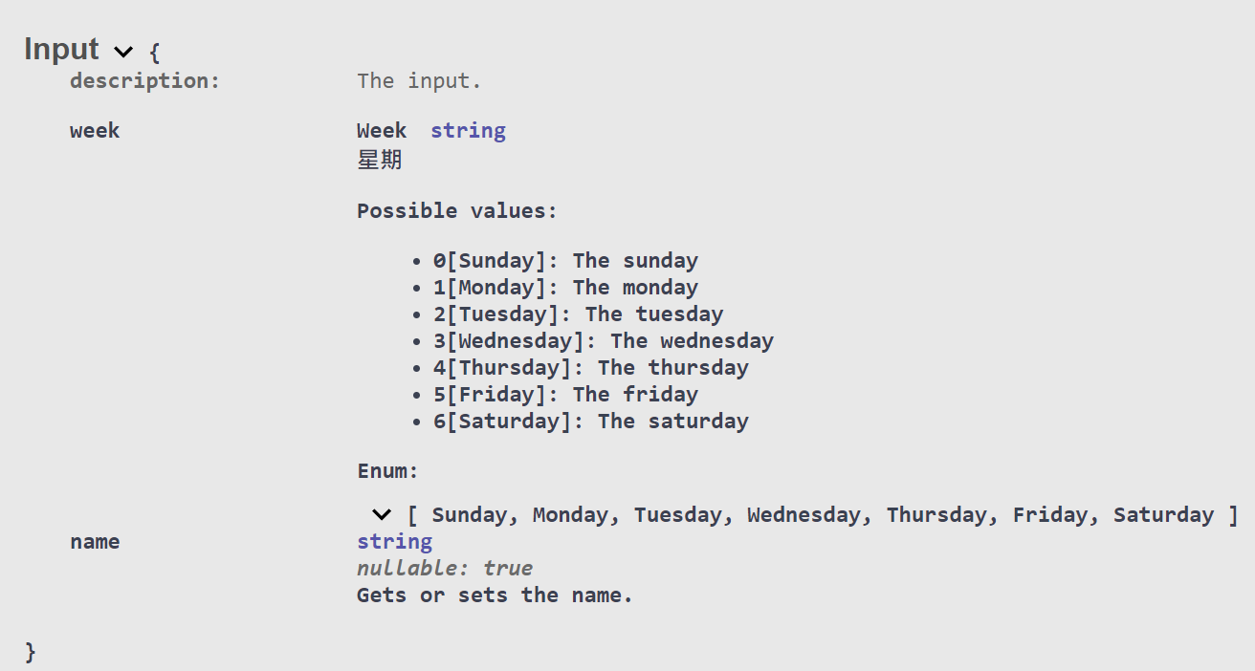This screenshot has width=1255, height=671.
Task: Collapse the Input schema section
Action: 122,52
